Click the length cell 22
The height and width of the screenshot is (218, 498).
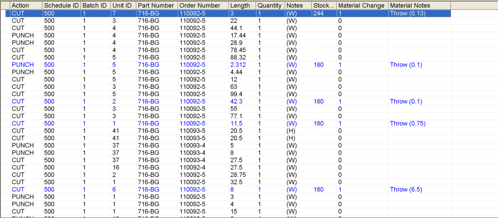coord(233,21)
